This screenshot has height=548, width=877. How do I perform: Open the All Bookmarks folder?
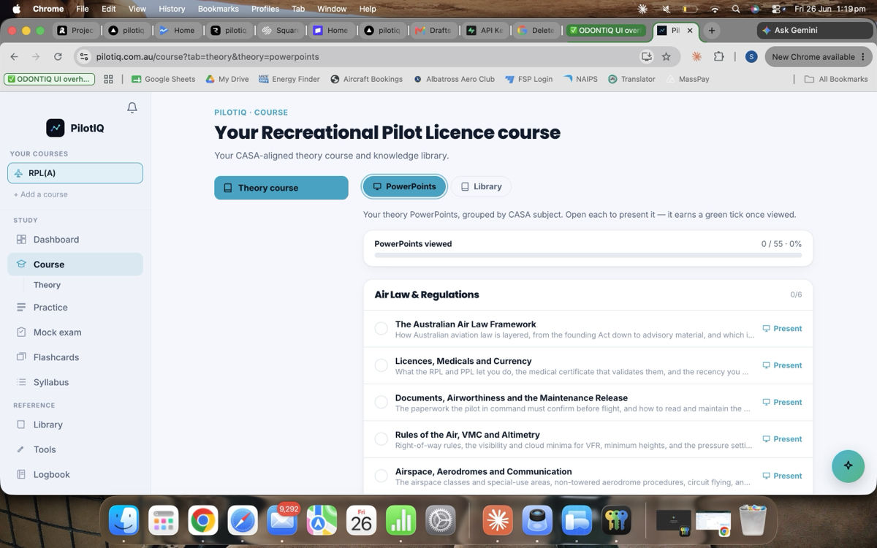pos(836,79)
